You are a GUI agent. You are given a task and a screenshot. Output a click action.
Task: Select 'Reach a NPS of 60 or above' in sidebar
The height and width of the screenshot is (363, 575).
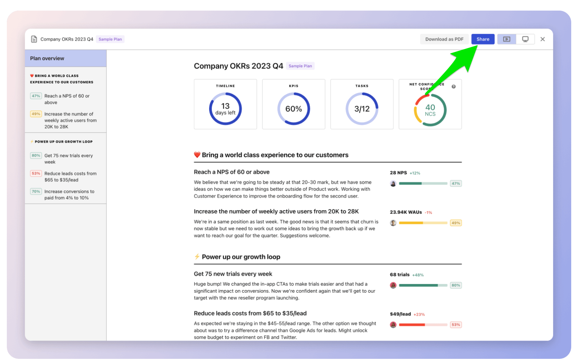point(67,99)
